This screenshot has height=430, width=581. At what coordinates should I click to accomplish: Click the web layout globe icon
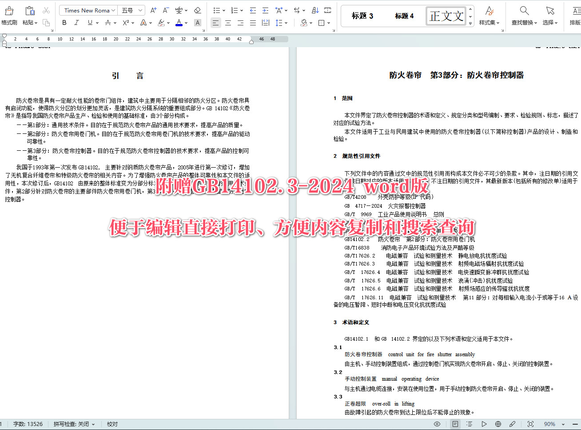498,424
